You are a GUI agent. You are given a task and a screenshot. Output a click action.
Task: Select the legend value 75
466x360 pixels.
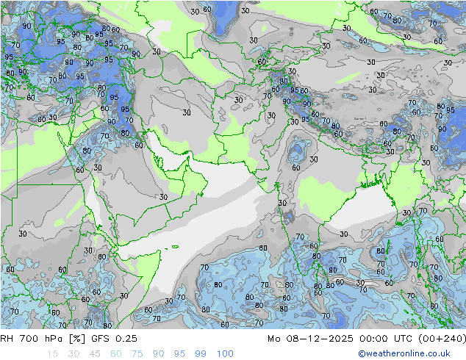pyautogui.click(x=137, y=353)
